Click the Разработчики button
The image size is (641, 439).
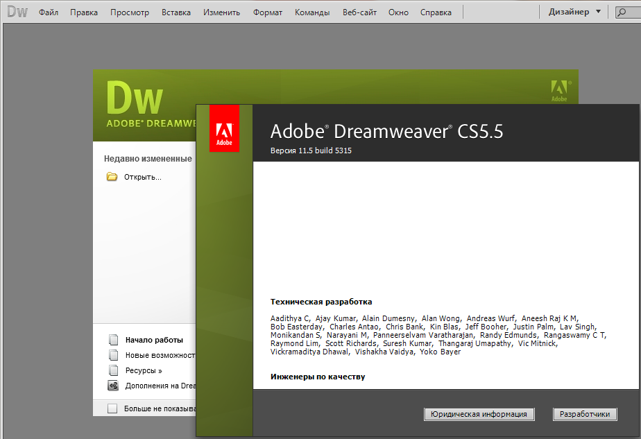585,414
